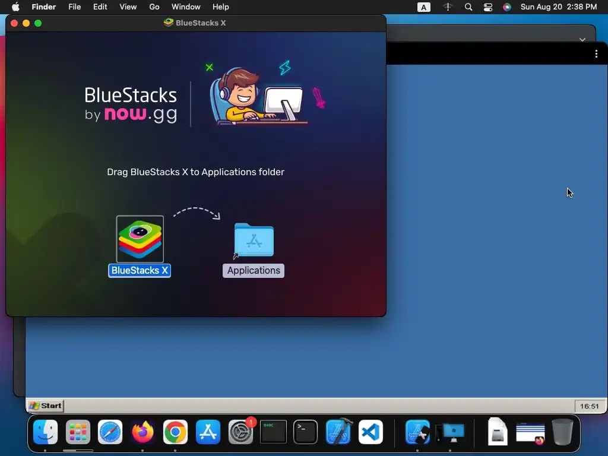The width and height of the screenshot is (608, 456).
Task: Open the exec script app in the Dock
Action: 273,432
